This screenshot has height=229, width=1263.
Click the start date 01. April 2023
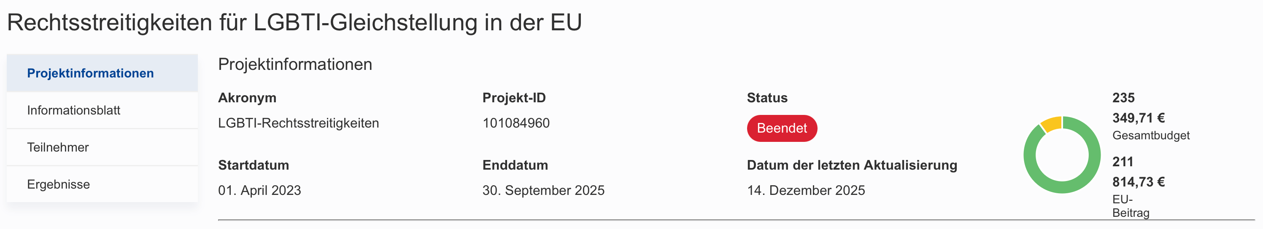[x=259, y=190]
